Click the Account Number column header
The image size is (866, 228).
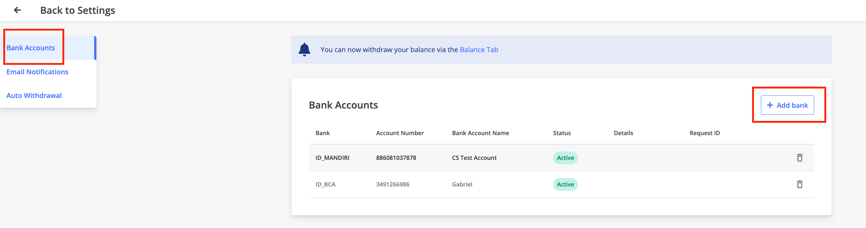tap(400, 133)
